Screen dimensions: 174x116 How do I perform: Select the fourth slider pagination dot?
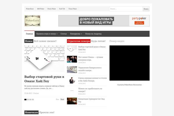[33, 99]
